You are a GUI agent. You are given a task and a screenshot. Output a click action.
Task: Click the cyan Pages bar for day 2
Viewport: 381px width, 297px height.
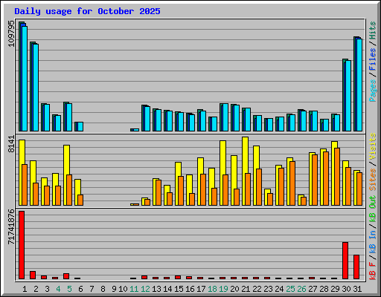pyautogui.click(x=36, y=88)
